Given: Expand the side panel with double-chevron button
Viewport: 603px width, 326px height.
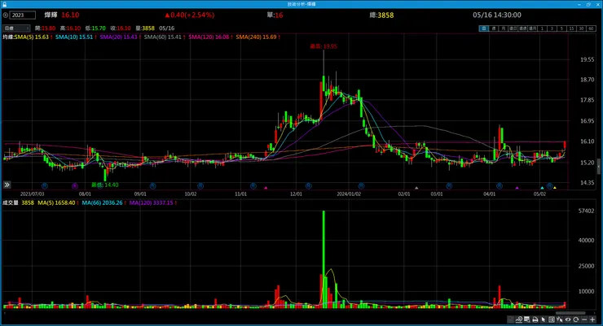Looking at the screenshot, I should (7, 185).
